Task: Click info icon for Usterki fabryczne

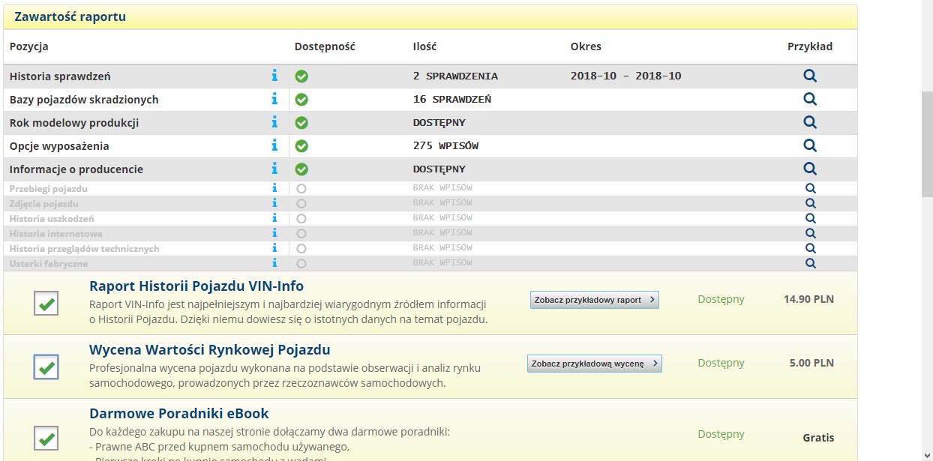Action: (274, 263)
